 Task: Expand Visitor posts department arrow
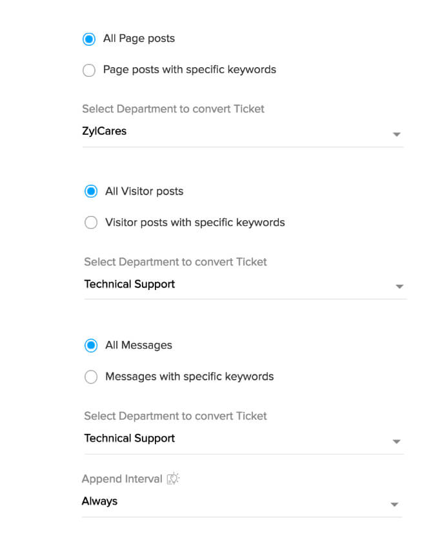[x=399, y=287]
